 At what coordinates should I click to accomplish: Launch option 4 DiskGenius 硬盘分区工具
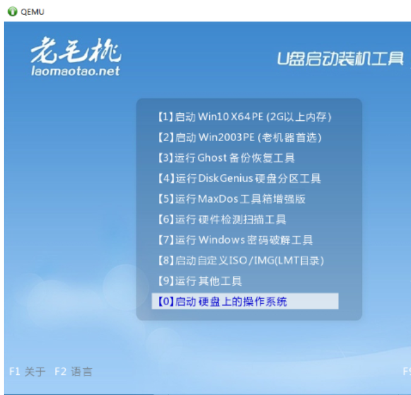pos(240,178)
